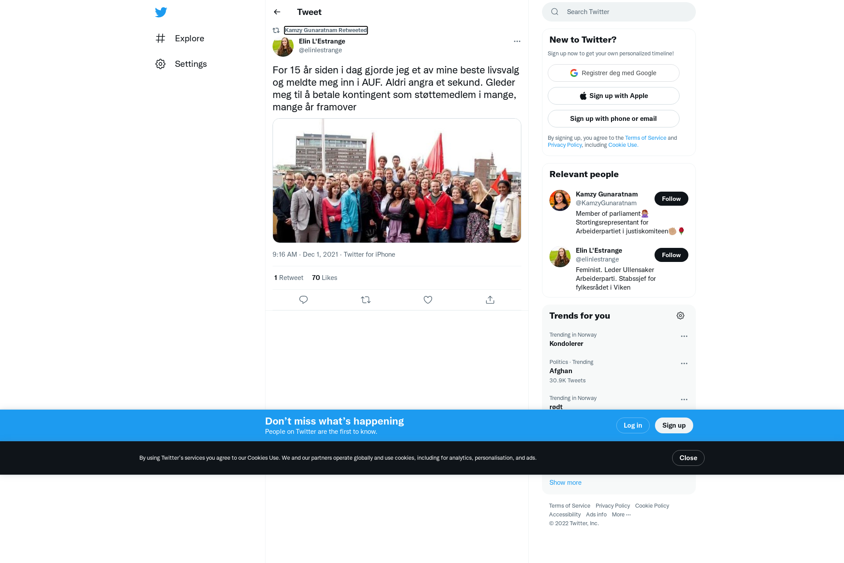Close the cookies notice banner

pos(688,458)
